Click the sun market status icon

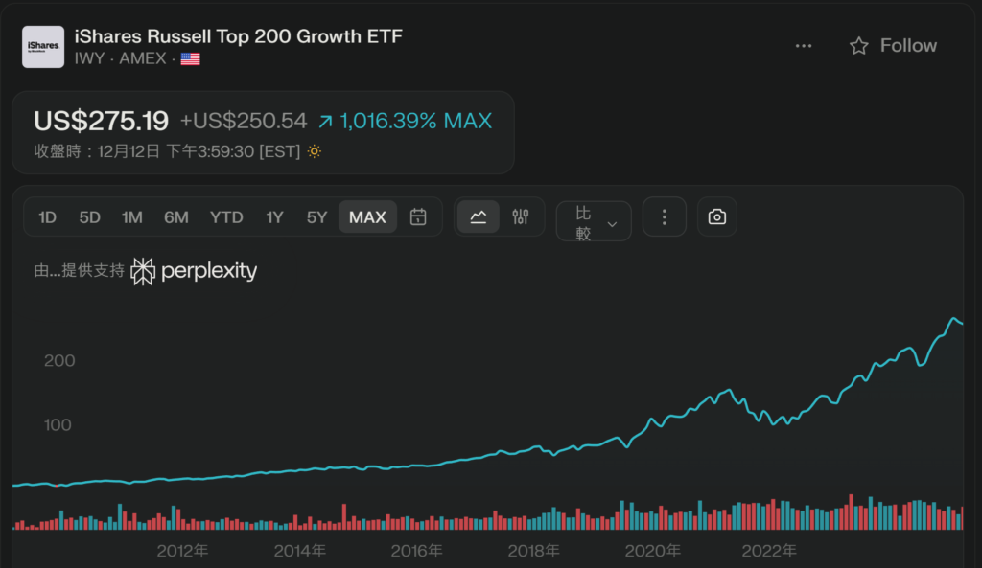(314, 151)
